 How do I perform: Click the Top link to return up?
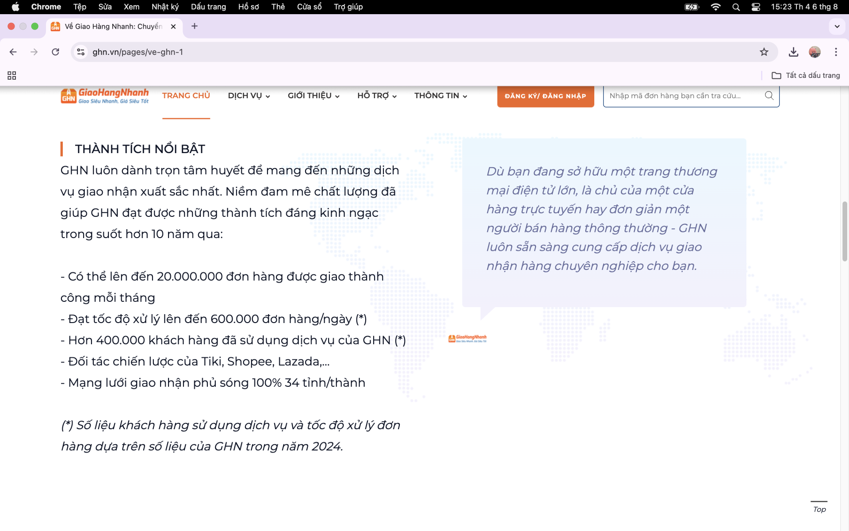(819, 509)
